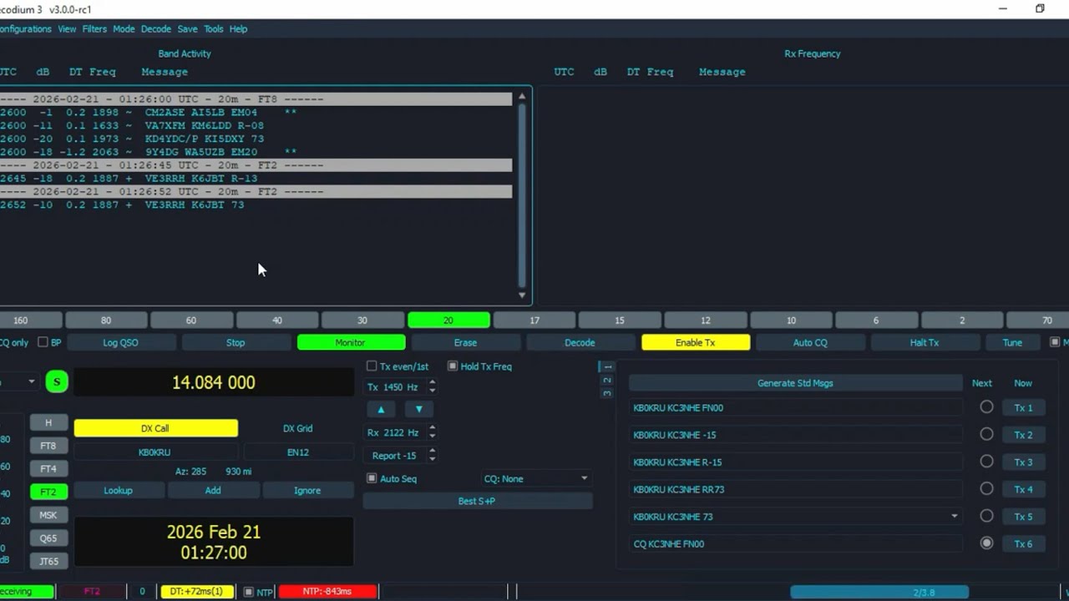Click the yellow Enable Tx button
1069x601 pixels.
[x=696, y=342]
